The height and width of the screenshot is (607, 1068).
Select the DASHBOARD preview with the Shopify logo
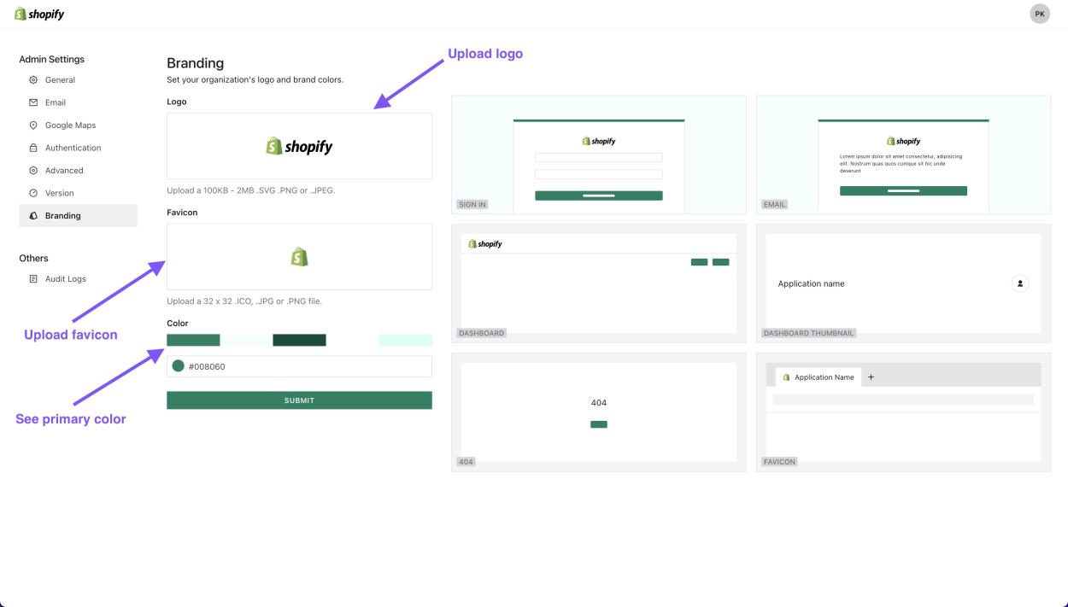(x=598, y=283)
